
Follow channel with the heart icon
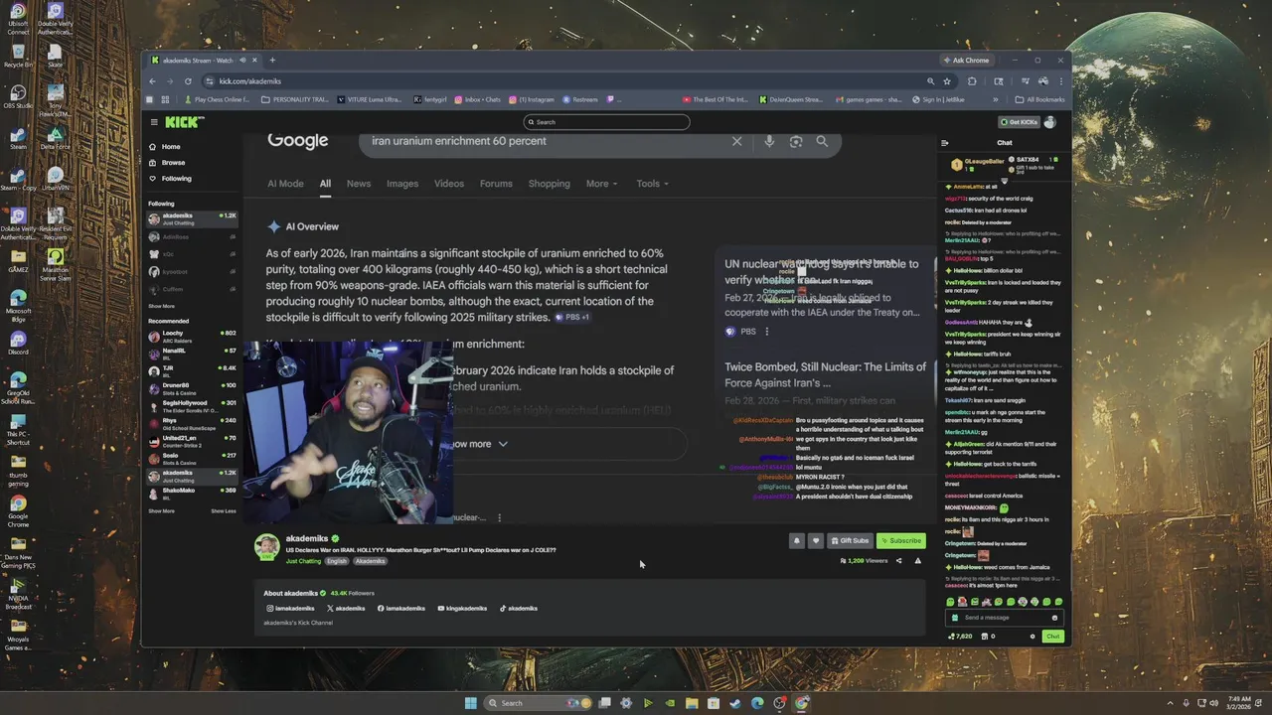tap(816, 541)
